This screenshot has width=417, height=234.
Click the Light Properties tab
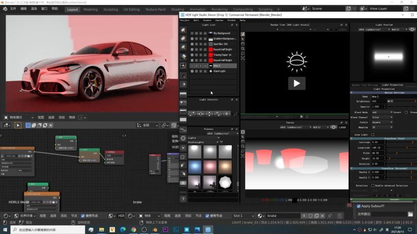tap(392, 85)
